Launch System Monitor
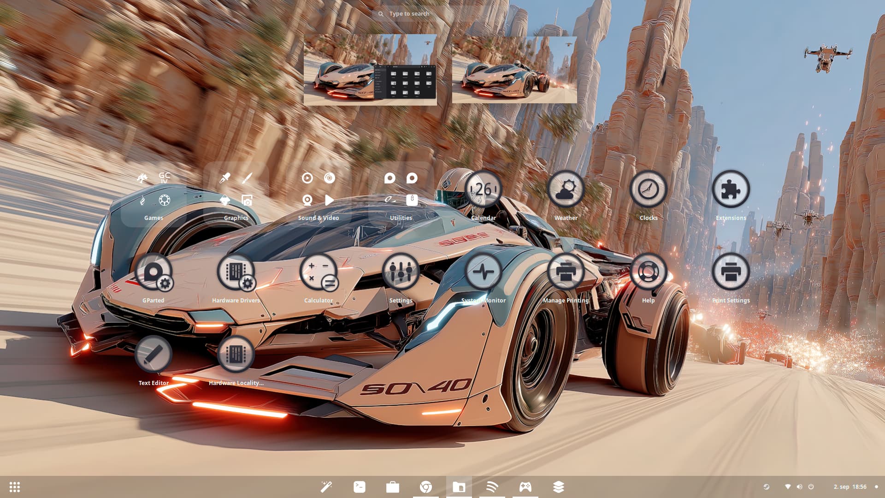Screen dimensions: 885x498 484,272
